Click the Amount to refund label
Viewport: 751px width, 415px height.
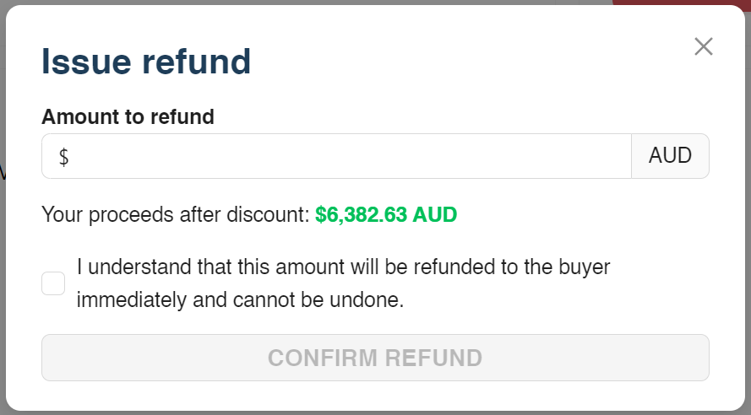[x=128, y=116]
